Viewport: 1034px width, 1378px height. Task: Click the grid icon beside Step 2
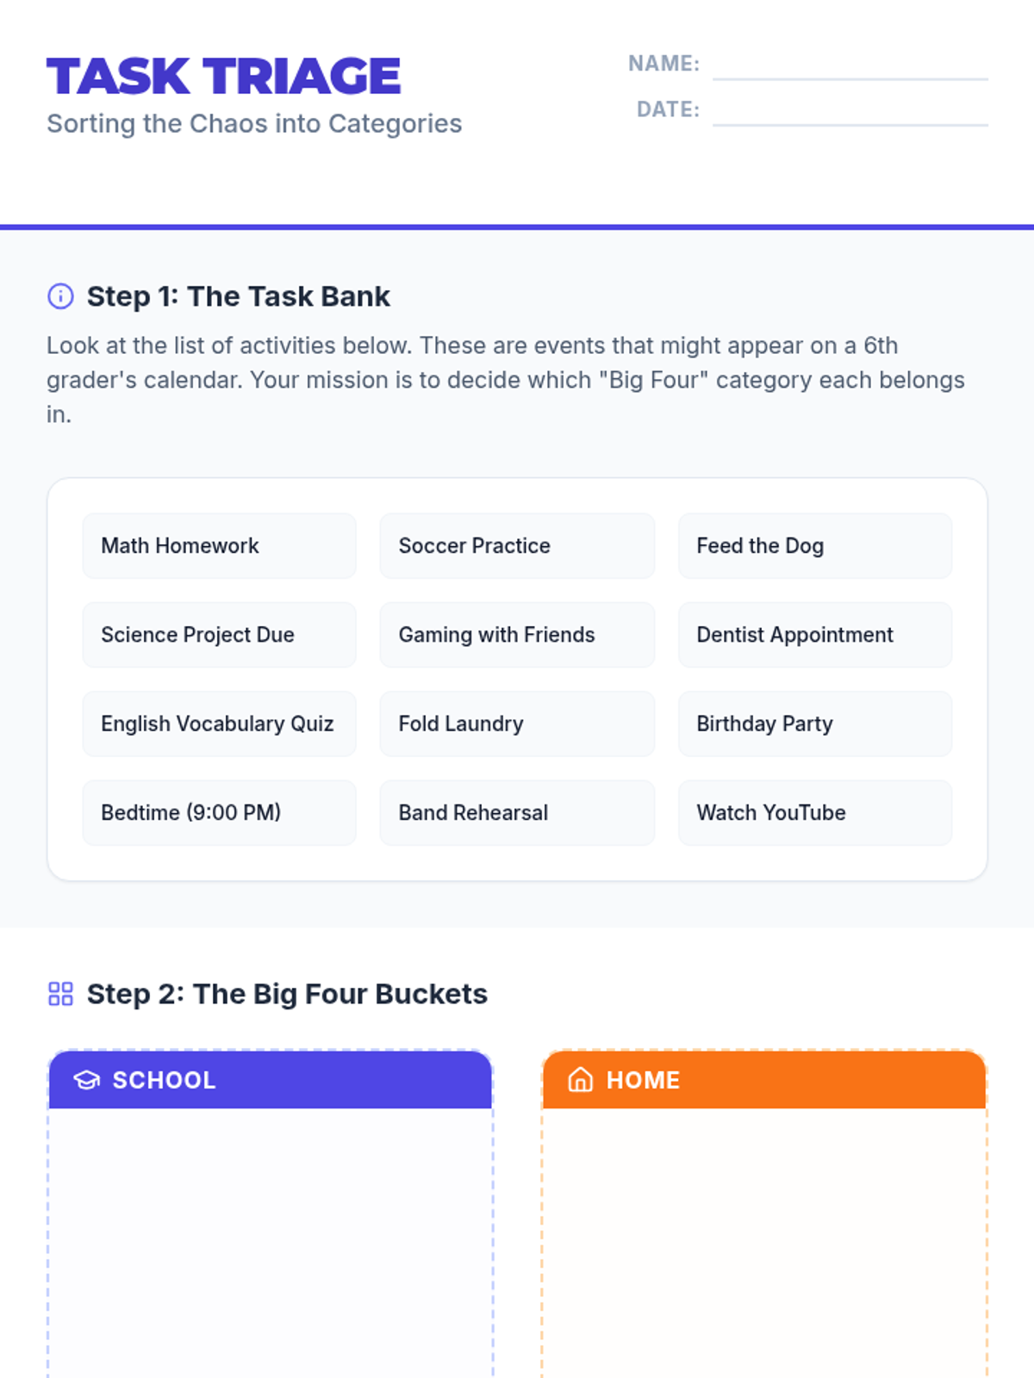[60, 994]
